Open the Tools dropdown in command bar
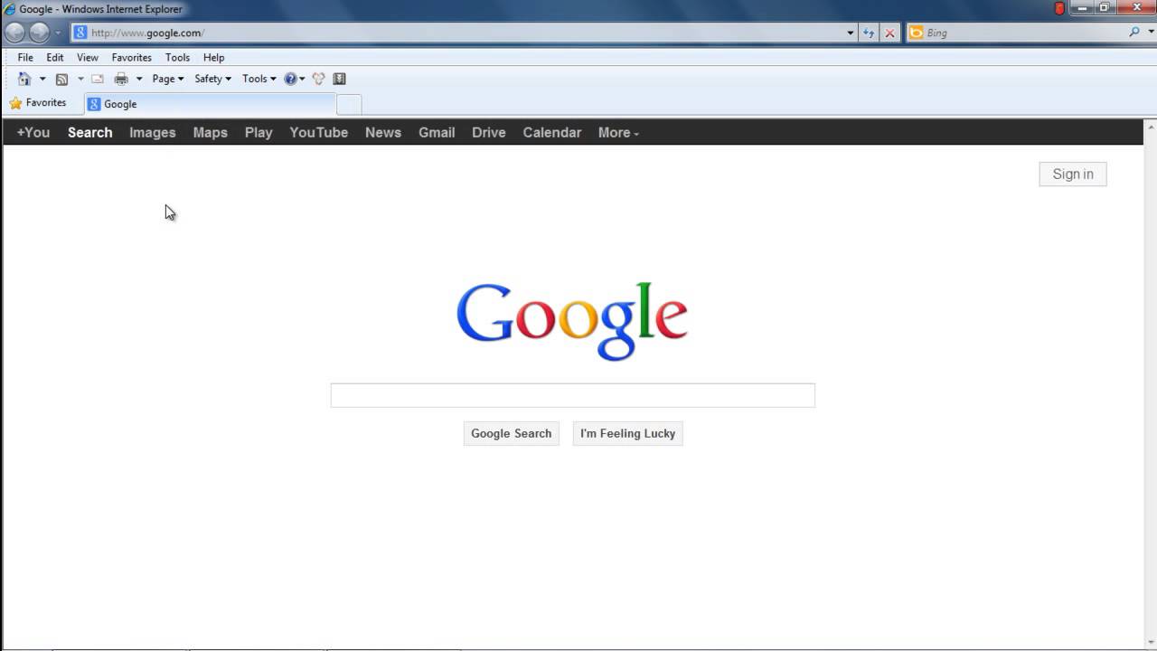The height and width of the screenshot is (651, 1157). (259, 79)
